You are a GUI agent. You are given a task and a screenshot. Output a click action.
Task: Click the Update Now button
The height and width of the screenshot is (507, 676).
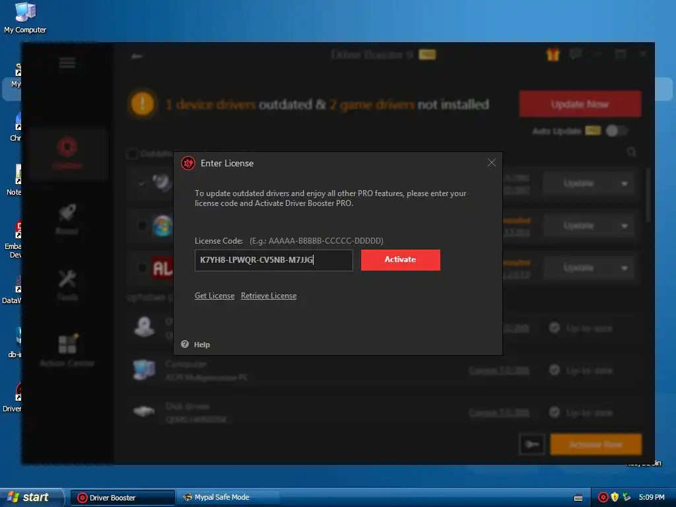tap(580, 104)
